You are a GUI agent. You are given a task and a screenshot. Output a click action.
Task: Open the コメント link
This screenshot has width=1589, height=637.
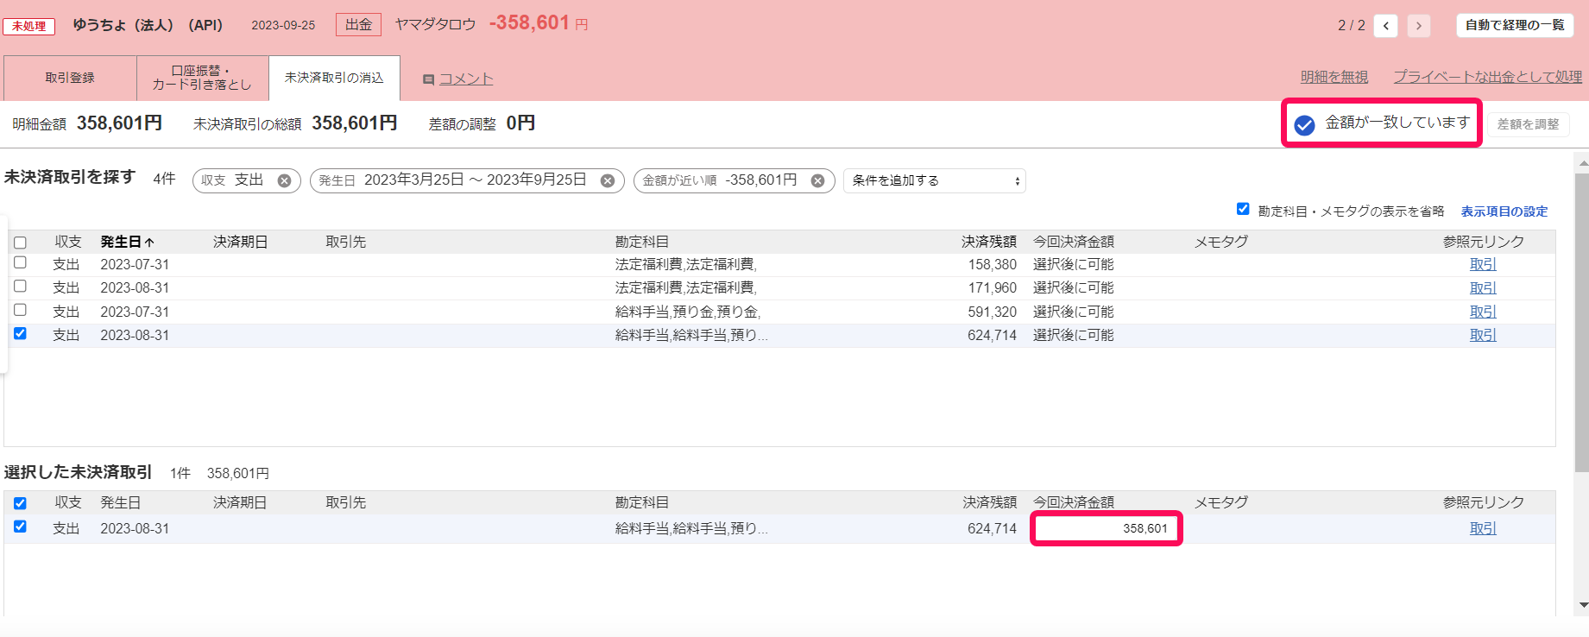tap(466, 79)
